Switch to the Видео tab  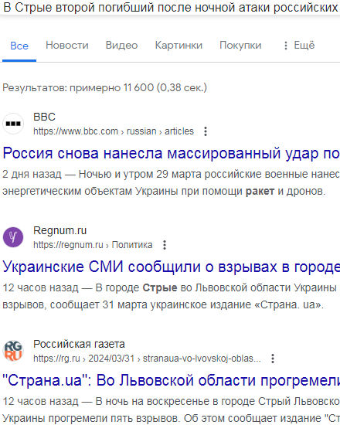click(x=122, y=46)
